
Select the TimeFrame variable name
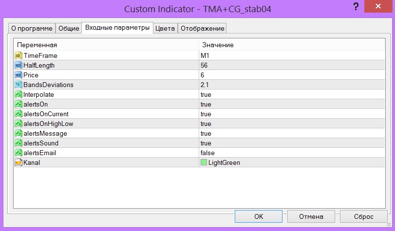(x=40, y=55)
